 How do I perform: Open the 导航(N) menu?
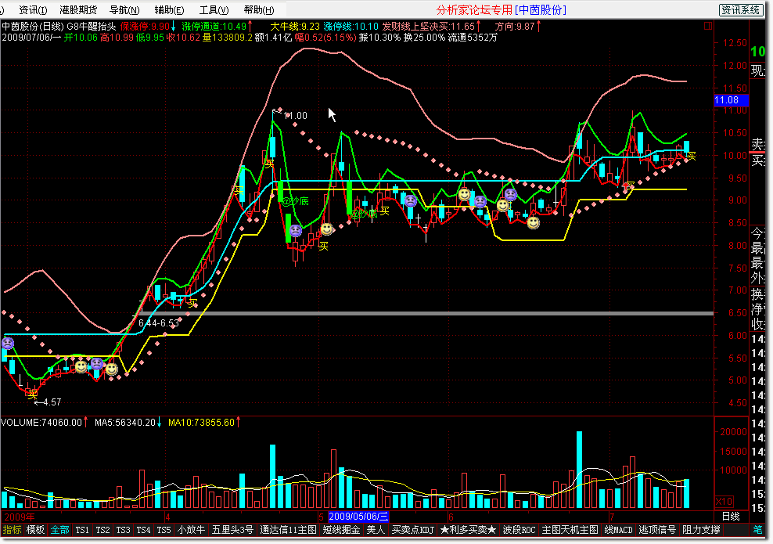point(124,10)
